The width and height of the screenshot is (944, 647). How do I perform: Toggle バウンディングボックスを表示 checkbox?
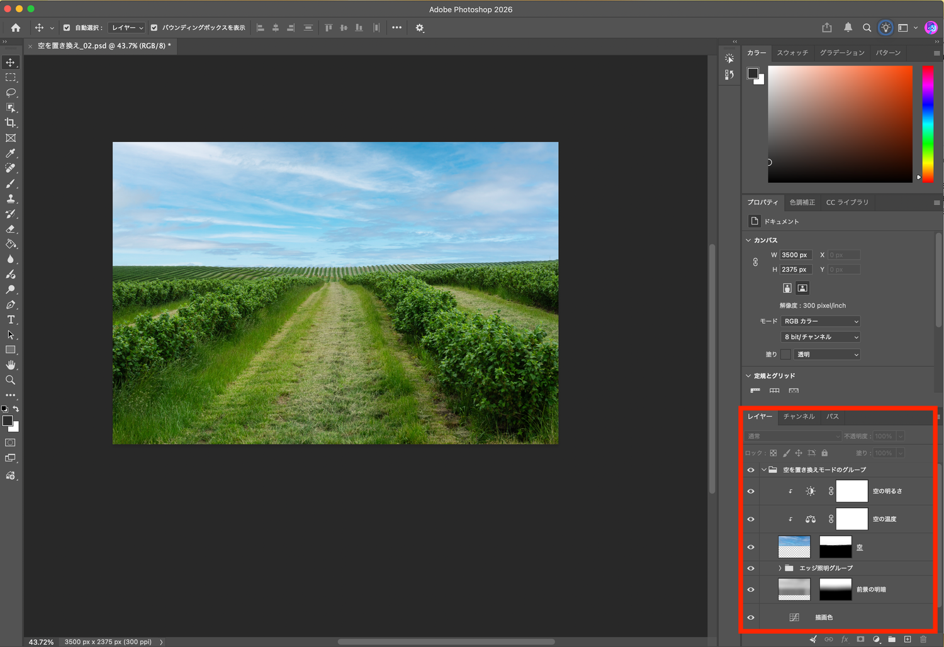154,28
